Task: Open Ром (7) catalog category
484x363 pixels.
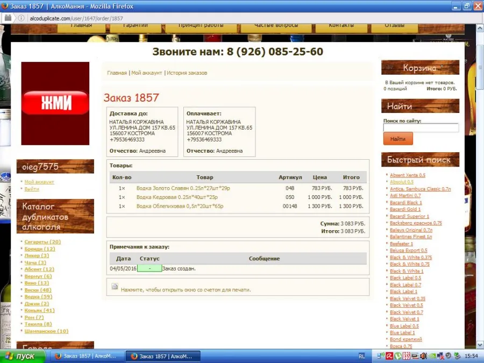Action: click(34, 317)
